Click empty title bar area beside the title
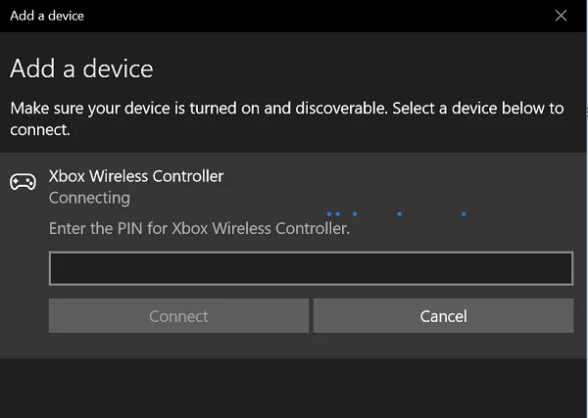Image resolution: width=588 pixels, height=418 pixels. 294,16
